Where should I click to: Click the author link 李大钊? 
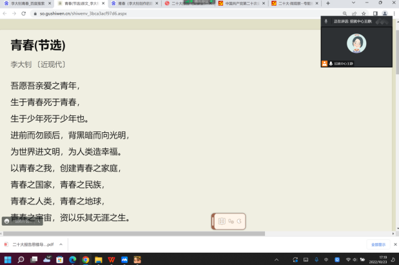(22, 64)
